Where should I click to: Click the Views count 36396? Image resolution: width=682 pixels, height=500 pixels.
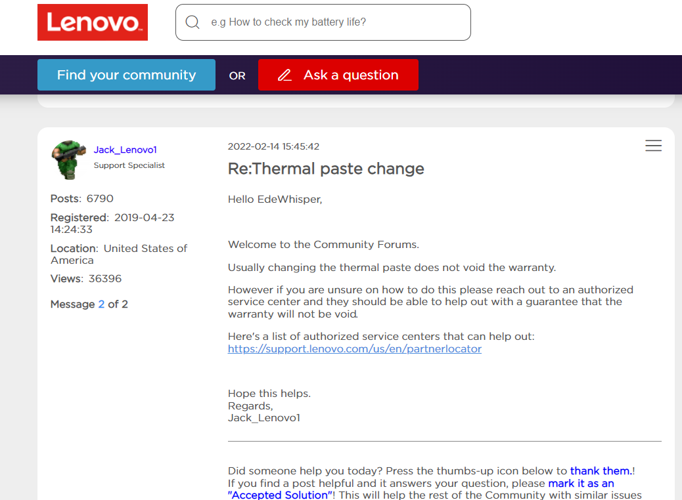coord(105,279)
